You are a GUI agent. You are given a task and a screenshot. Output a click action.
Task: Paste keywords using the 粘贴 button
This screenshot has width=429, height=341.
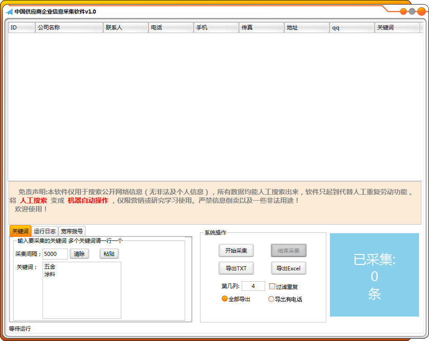109,254
